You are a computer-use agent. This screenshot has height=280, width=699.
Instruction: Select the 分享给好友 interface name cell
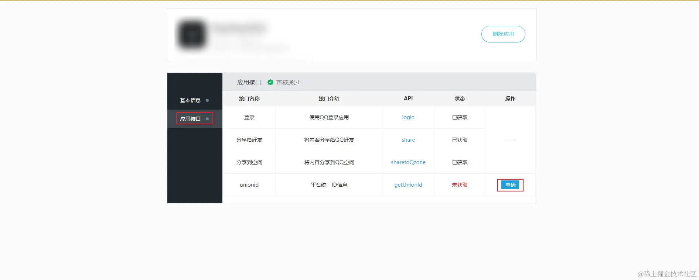click(249, 140)
